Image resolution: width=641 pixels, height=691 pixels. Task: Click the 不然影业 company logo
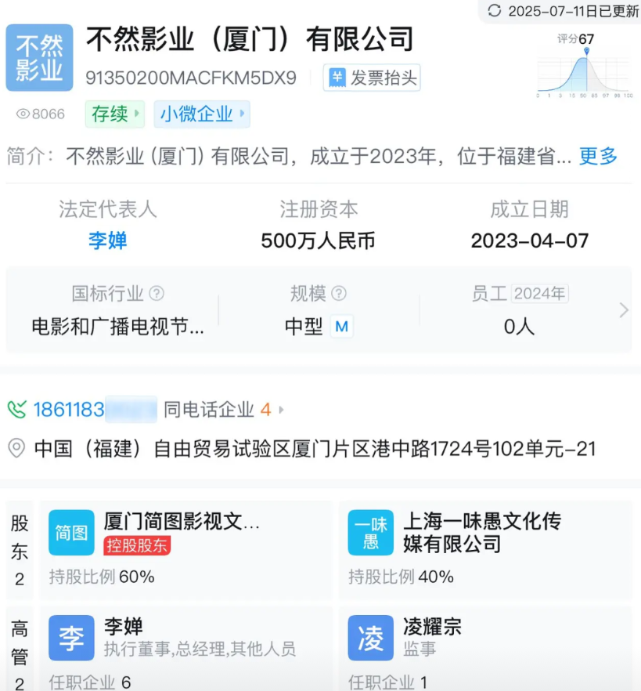pyautogui.click(x=39, y=58)
